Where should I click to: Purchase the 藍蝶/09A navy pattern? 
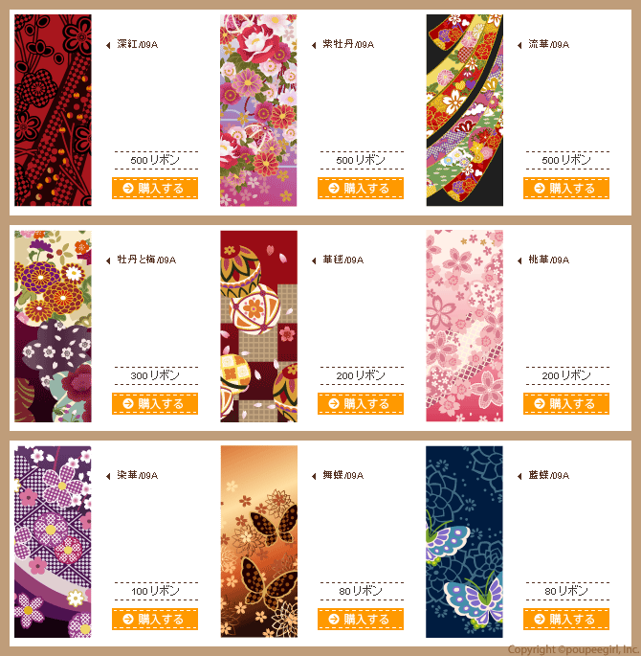pos(565,620)
